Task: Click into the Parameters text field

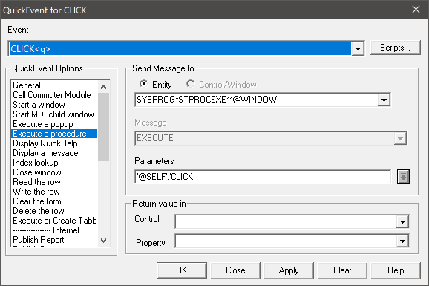Action: click(x=263, y=177)
